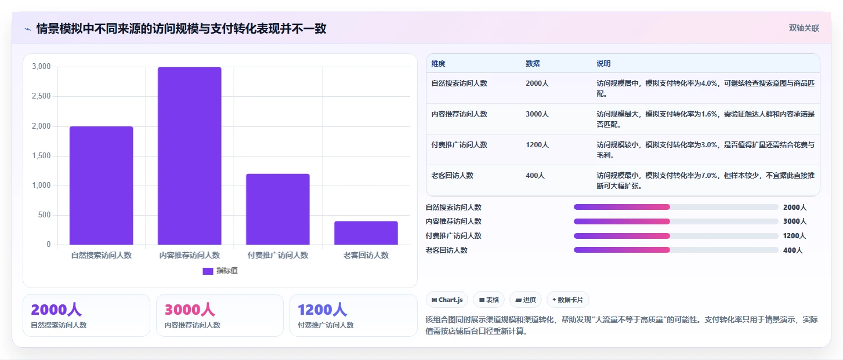Click the 内容推荐访问人数 x-axis label
The width and height of the screenshot is (843, 360).
pos(190,255)
